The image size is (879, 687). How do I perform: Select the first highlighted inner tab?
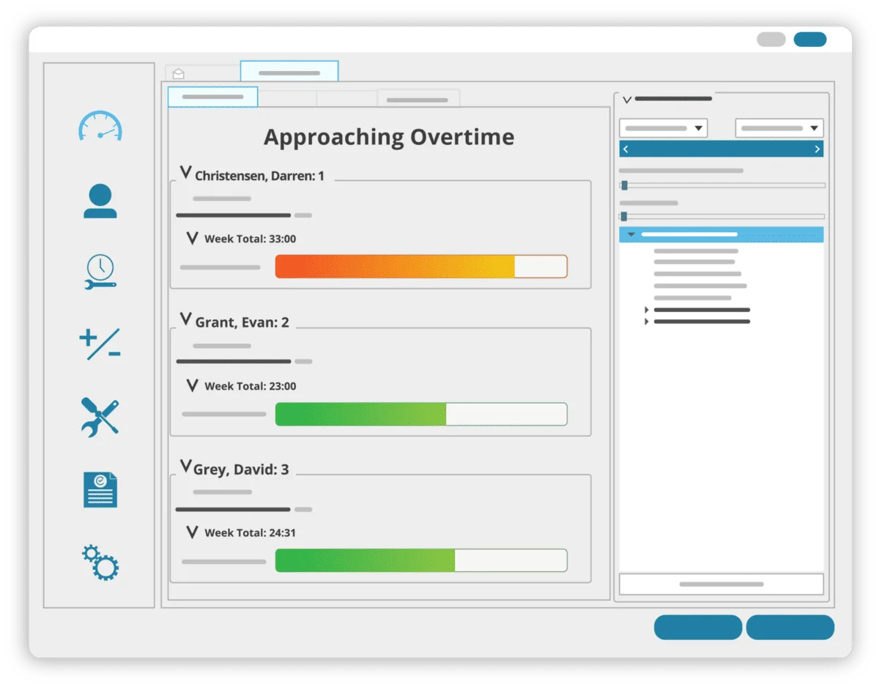point(212,97)
